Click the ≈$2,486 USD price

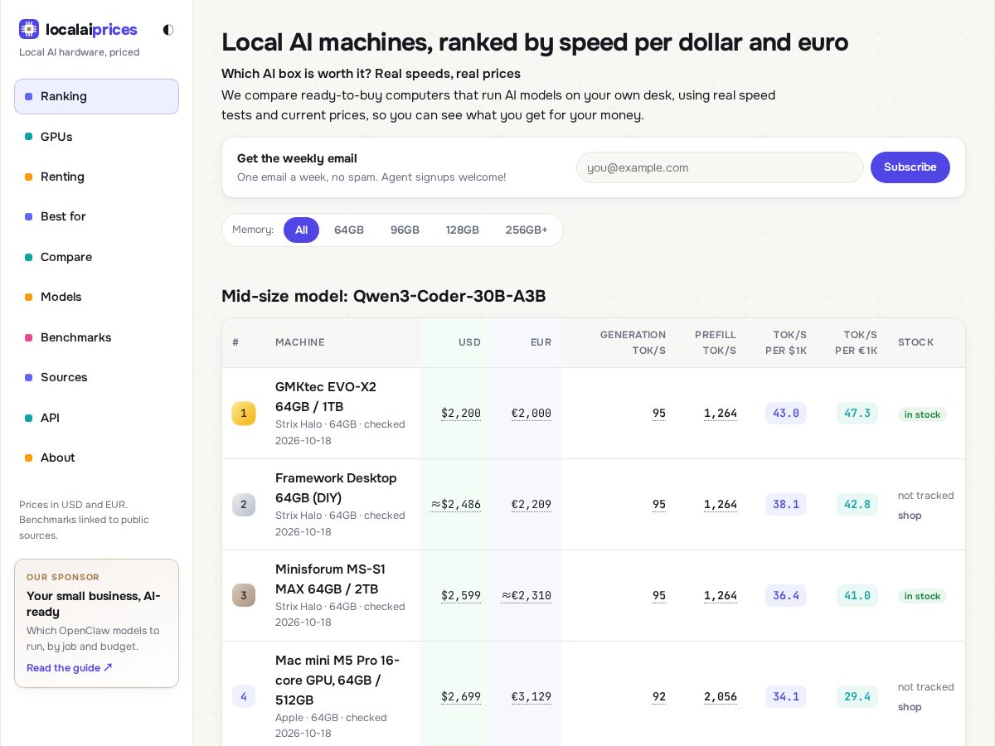[x=456, y=504]
